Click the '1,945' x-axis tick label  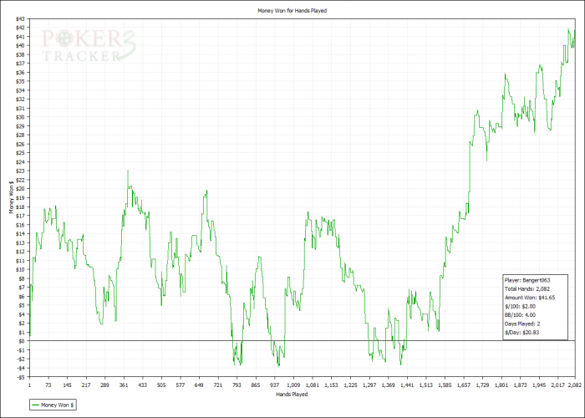(x=539, y=385)
